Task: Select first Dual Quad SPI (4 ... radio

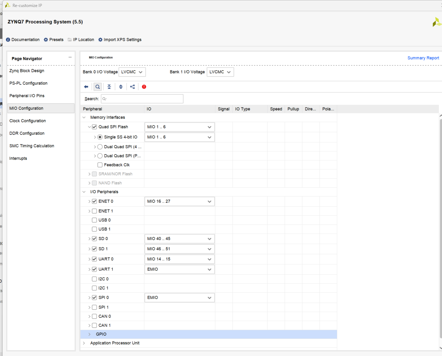Action: click(x=100, y=147)
